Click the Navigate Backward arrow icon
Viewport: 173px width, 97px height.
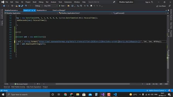(4, 6)
